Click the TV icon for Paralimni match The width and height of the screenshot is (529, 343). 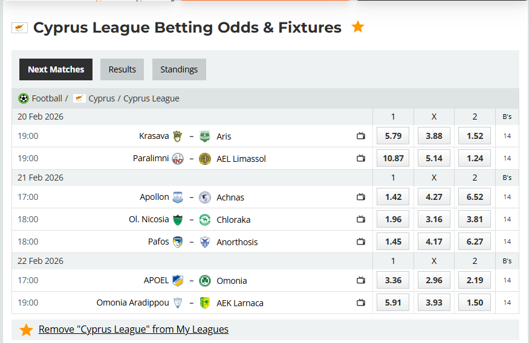pyautogui.click(x=361, y=158)
